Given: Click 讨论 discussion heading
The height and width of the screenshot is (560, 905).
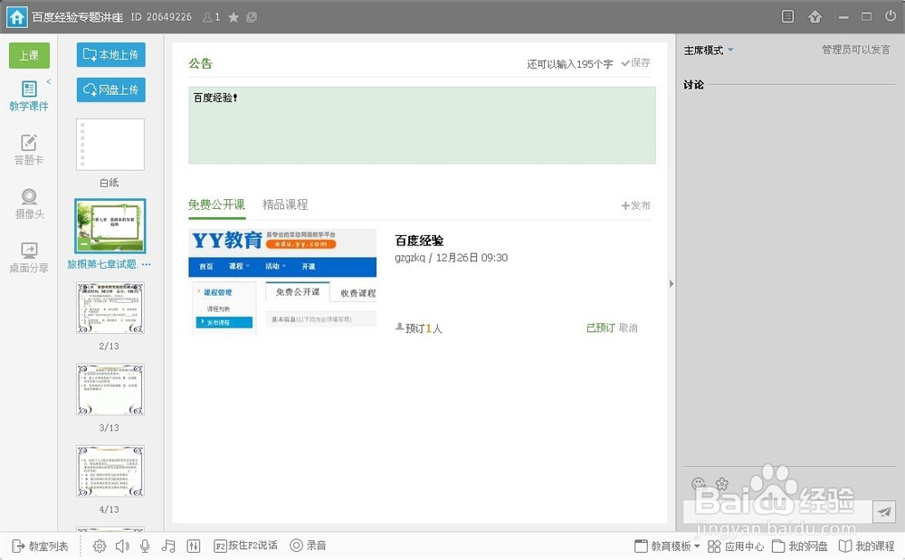Looking at the screenshot, I should [x=693, y=85].
